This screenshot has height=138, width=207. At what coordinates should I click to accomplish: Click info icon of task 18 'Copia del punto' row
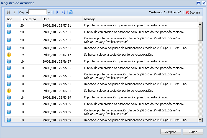click(x=9, y=112)
